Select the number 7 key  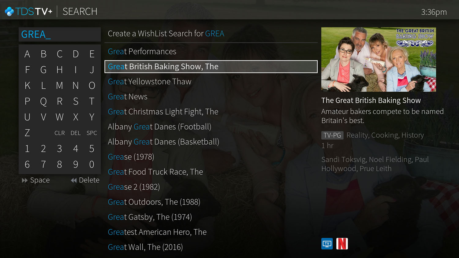[x=43, y=164]
